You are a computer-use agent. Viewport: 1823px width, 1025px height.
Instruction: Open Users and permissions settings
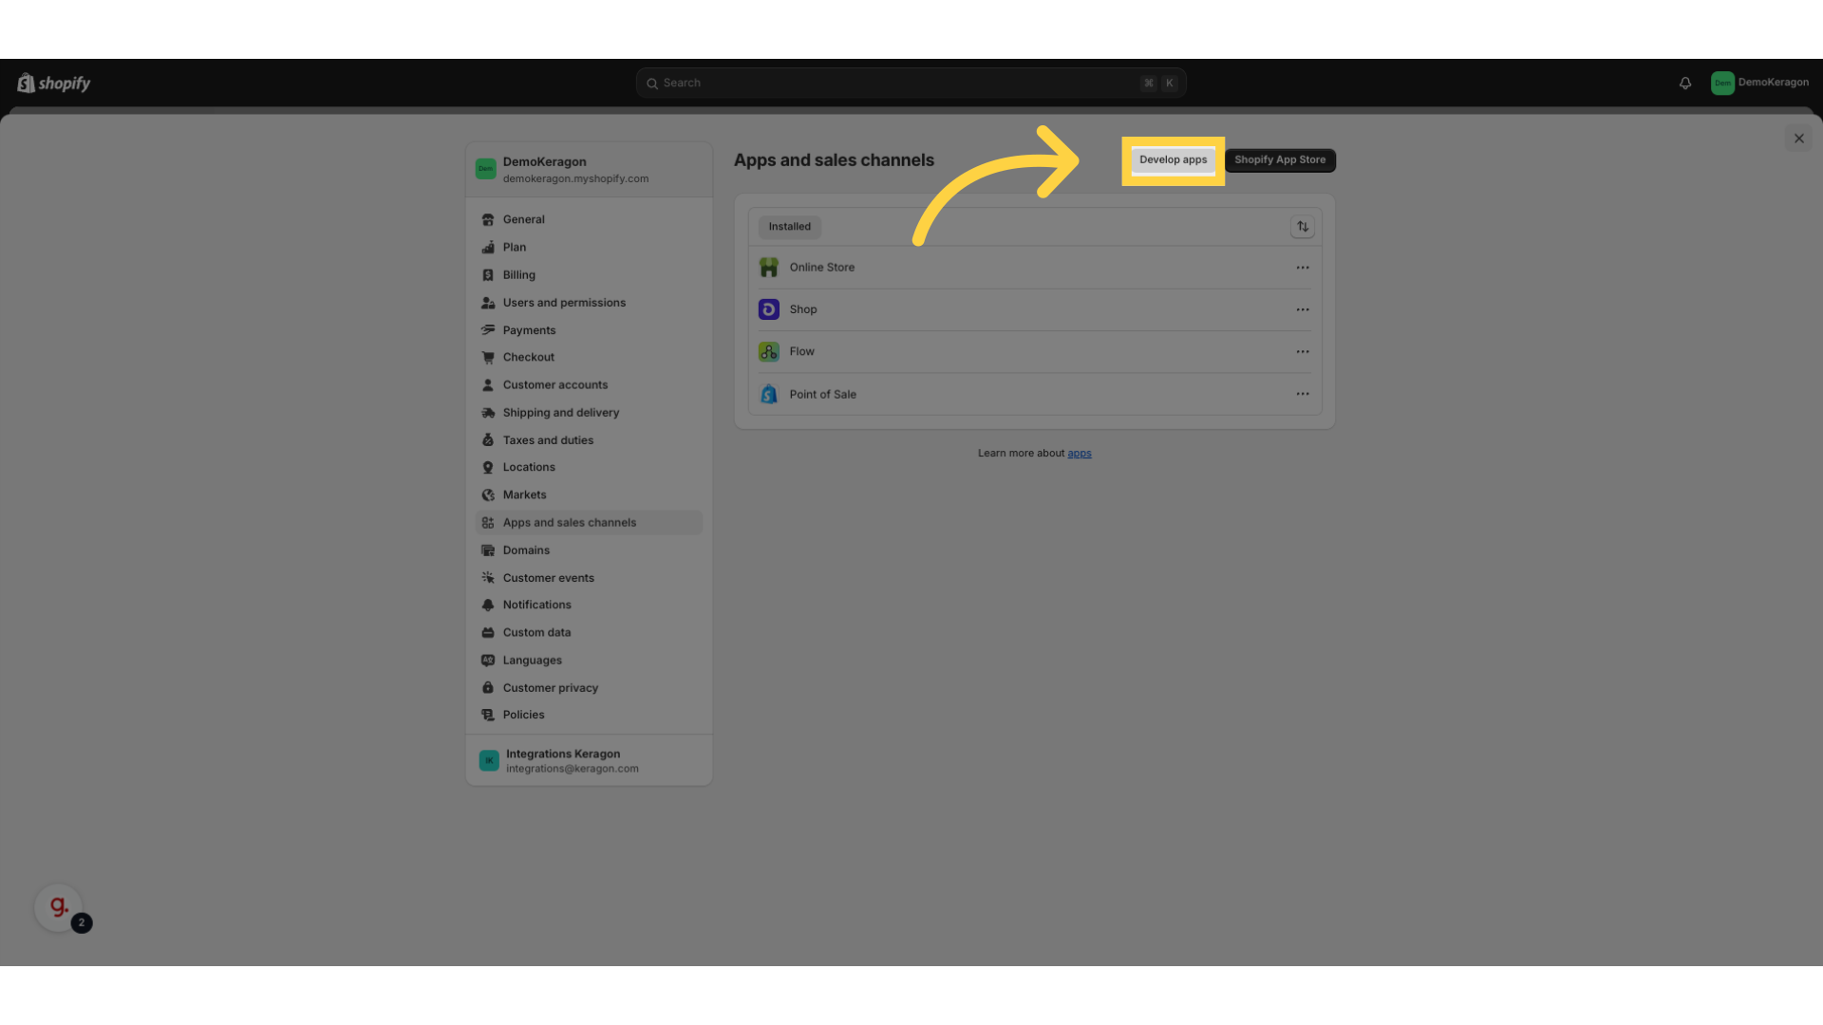tap(589, 303)
